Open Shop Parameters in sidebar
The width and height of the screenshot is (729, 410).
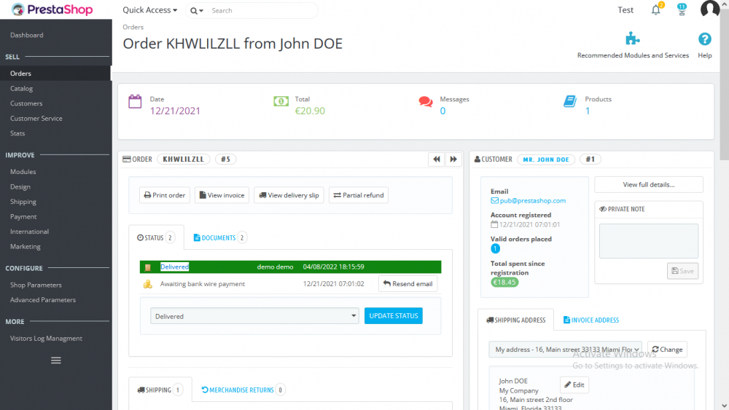coord(36,285)
